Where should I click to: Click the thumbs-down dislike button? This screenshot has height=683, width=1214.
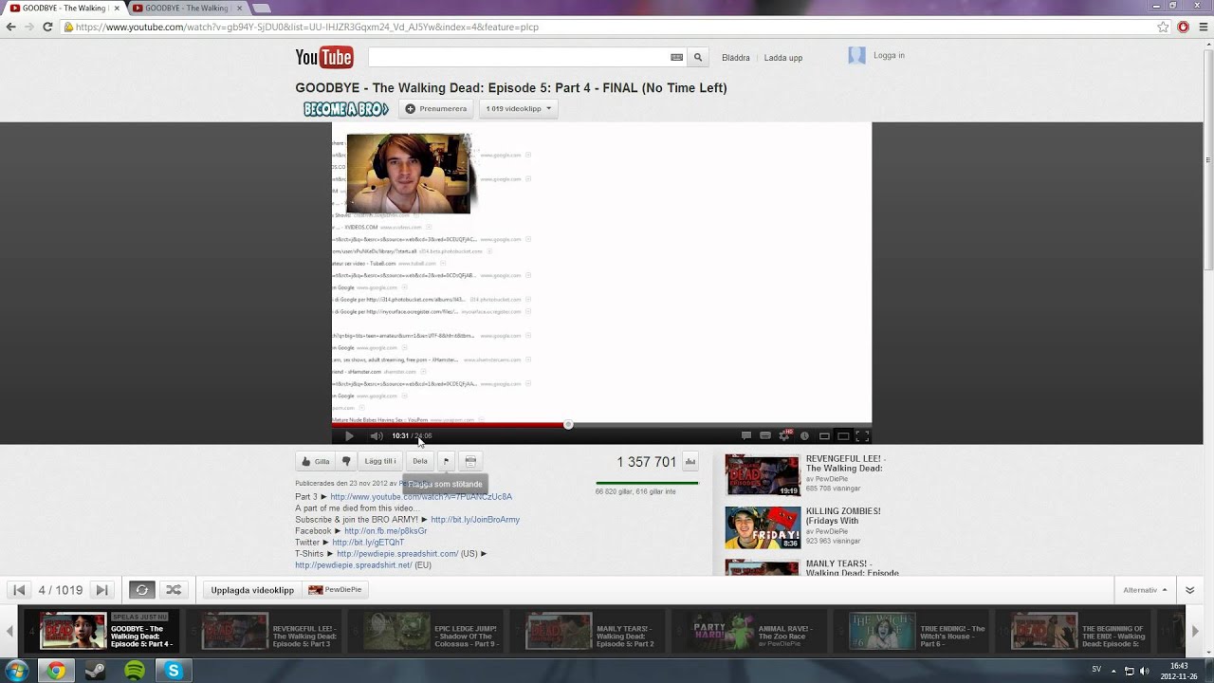coord(346,461)
